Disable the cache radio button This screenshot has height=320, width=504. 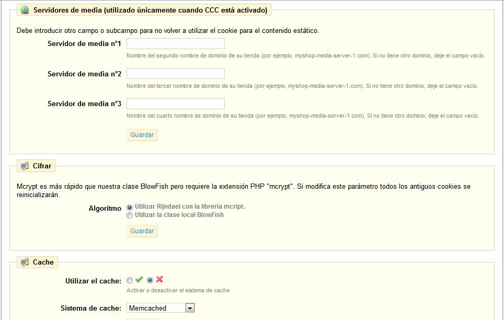pyautogui.click(x=150, y=280)
